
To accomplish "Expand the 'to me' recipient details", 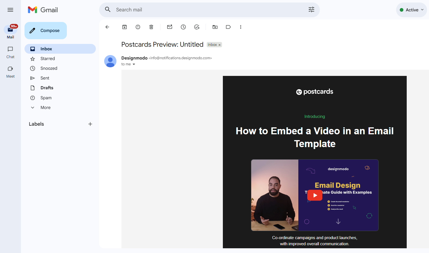I will (x=134, y=64).
